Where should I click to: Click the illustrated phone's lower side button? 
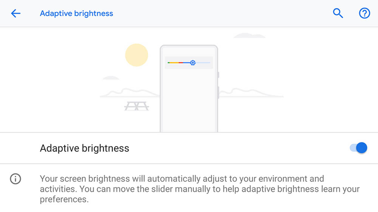pos(218,93)
